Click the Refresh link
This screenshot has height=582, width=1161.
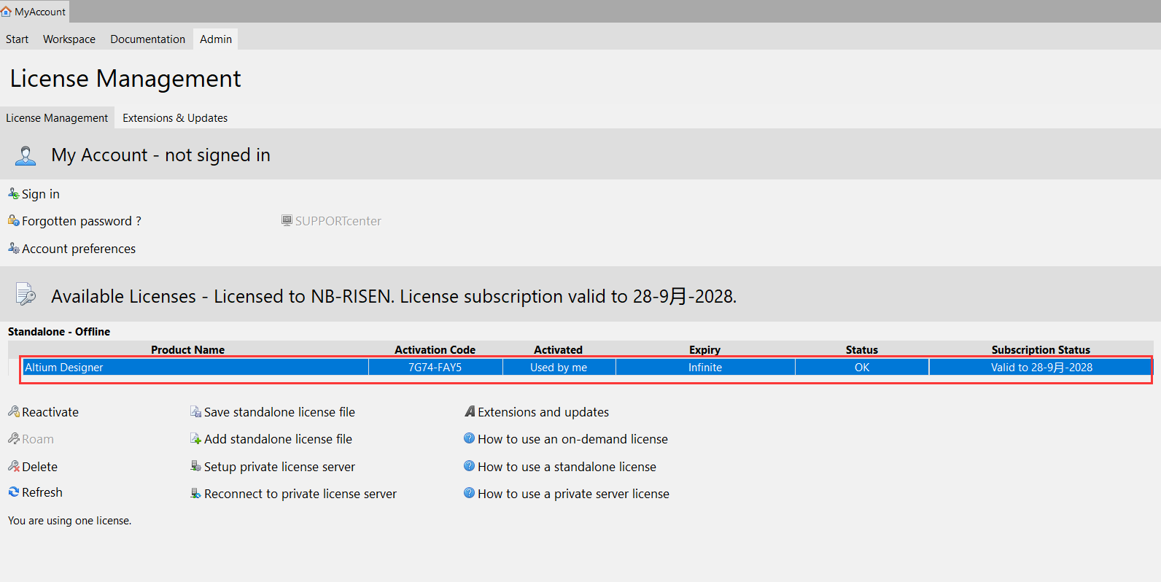click(x=42, y=492)
